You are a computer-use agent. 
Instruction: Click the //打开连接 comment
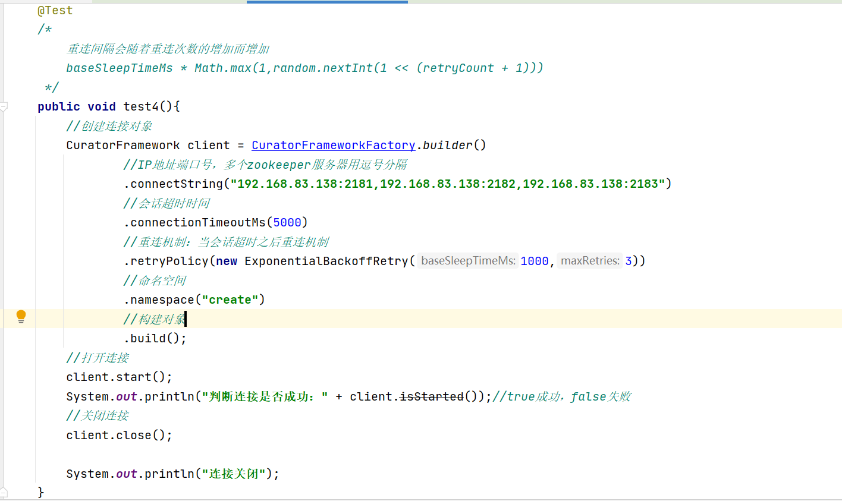[x=98, y=358]
